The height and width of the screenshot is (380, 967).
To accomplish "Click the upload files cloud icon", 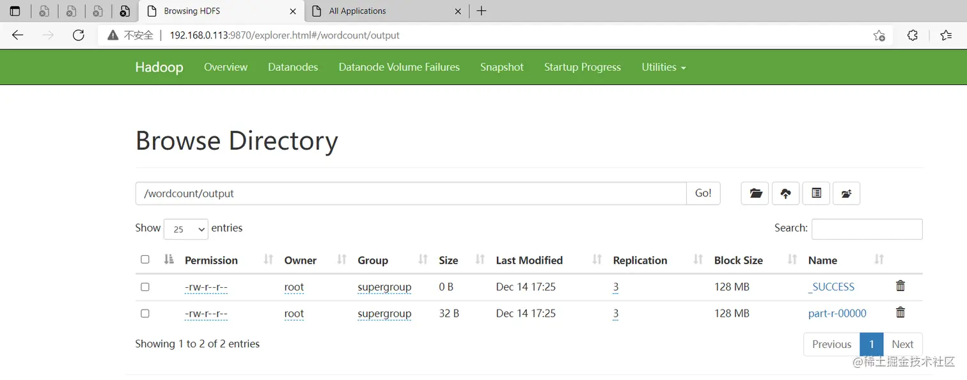I will coord(785,193).
